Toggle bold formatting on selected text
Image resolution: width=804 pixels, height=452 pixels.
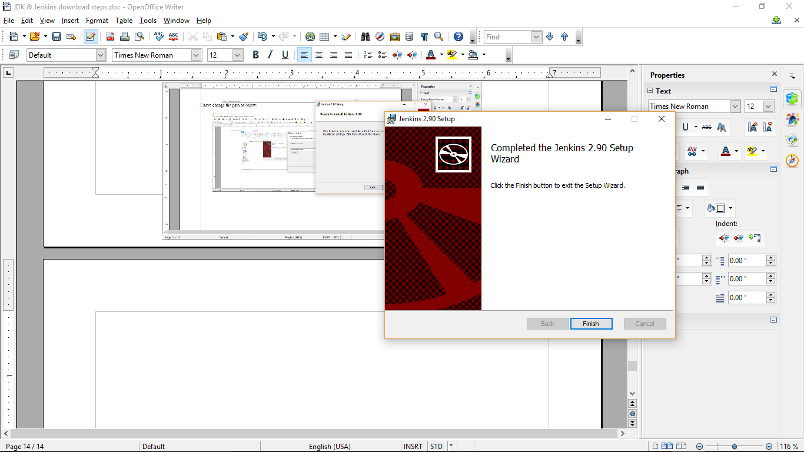tap(255, 54)
